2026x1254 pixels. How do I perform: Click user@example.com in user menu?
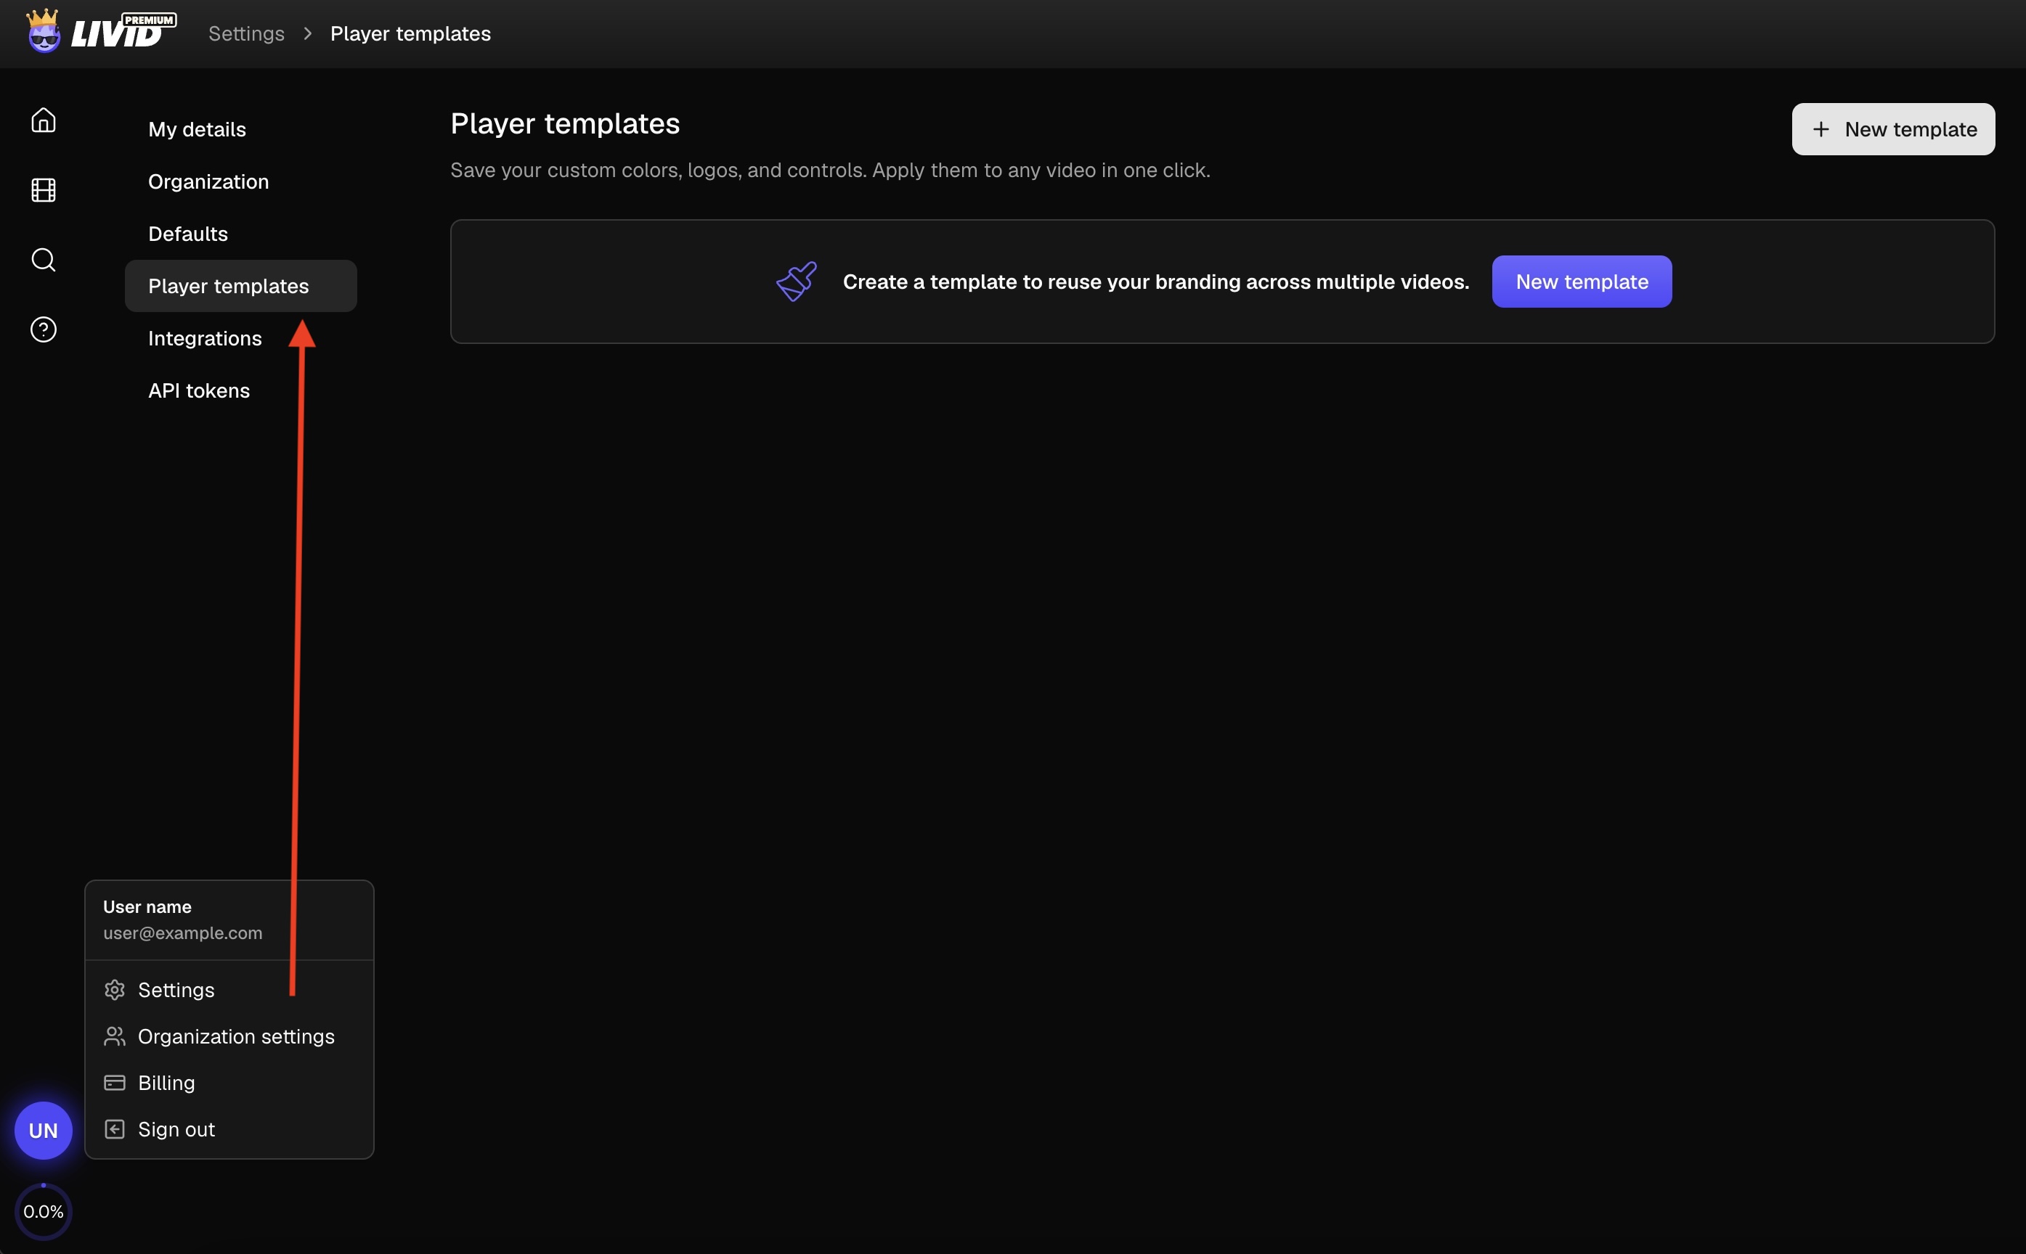[x=182, y=933]
